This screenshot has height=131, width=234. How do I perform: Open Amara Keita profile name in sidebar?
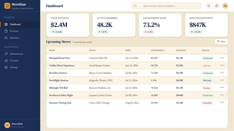tap(17, 124)
